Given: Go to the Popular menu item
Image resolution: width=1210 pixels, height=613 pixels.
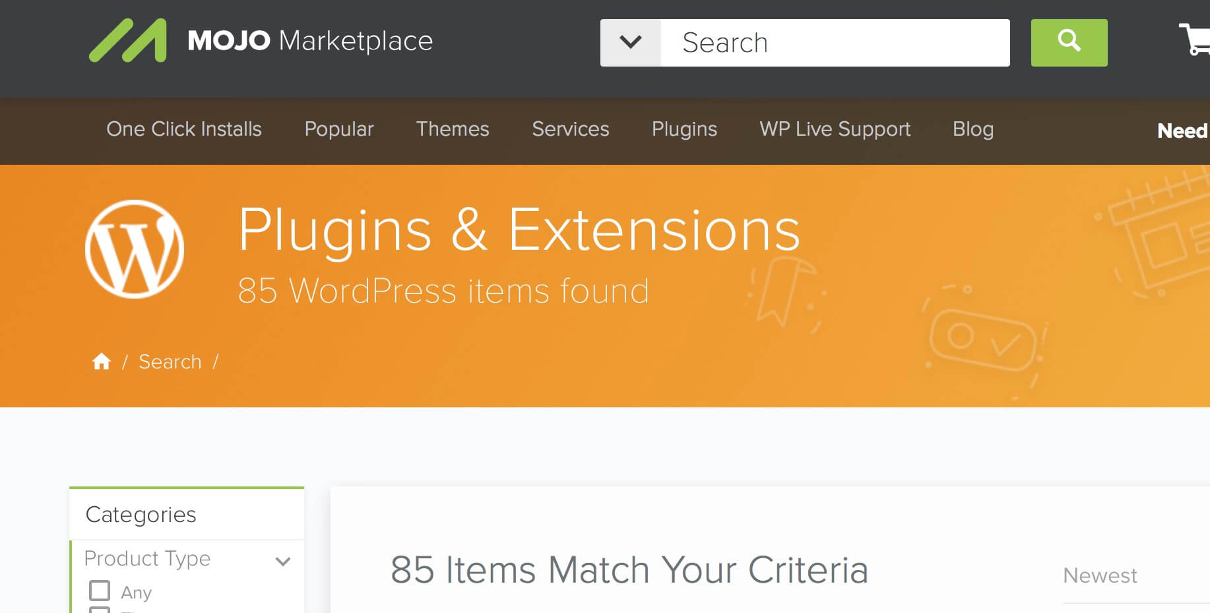Looking at the screenshot, I should click(x=339, y=129).
